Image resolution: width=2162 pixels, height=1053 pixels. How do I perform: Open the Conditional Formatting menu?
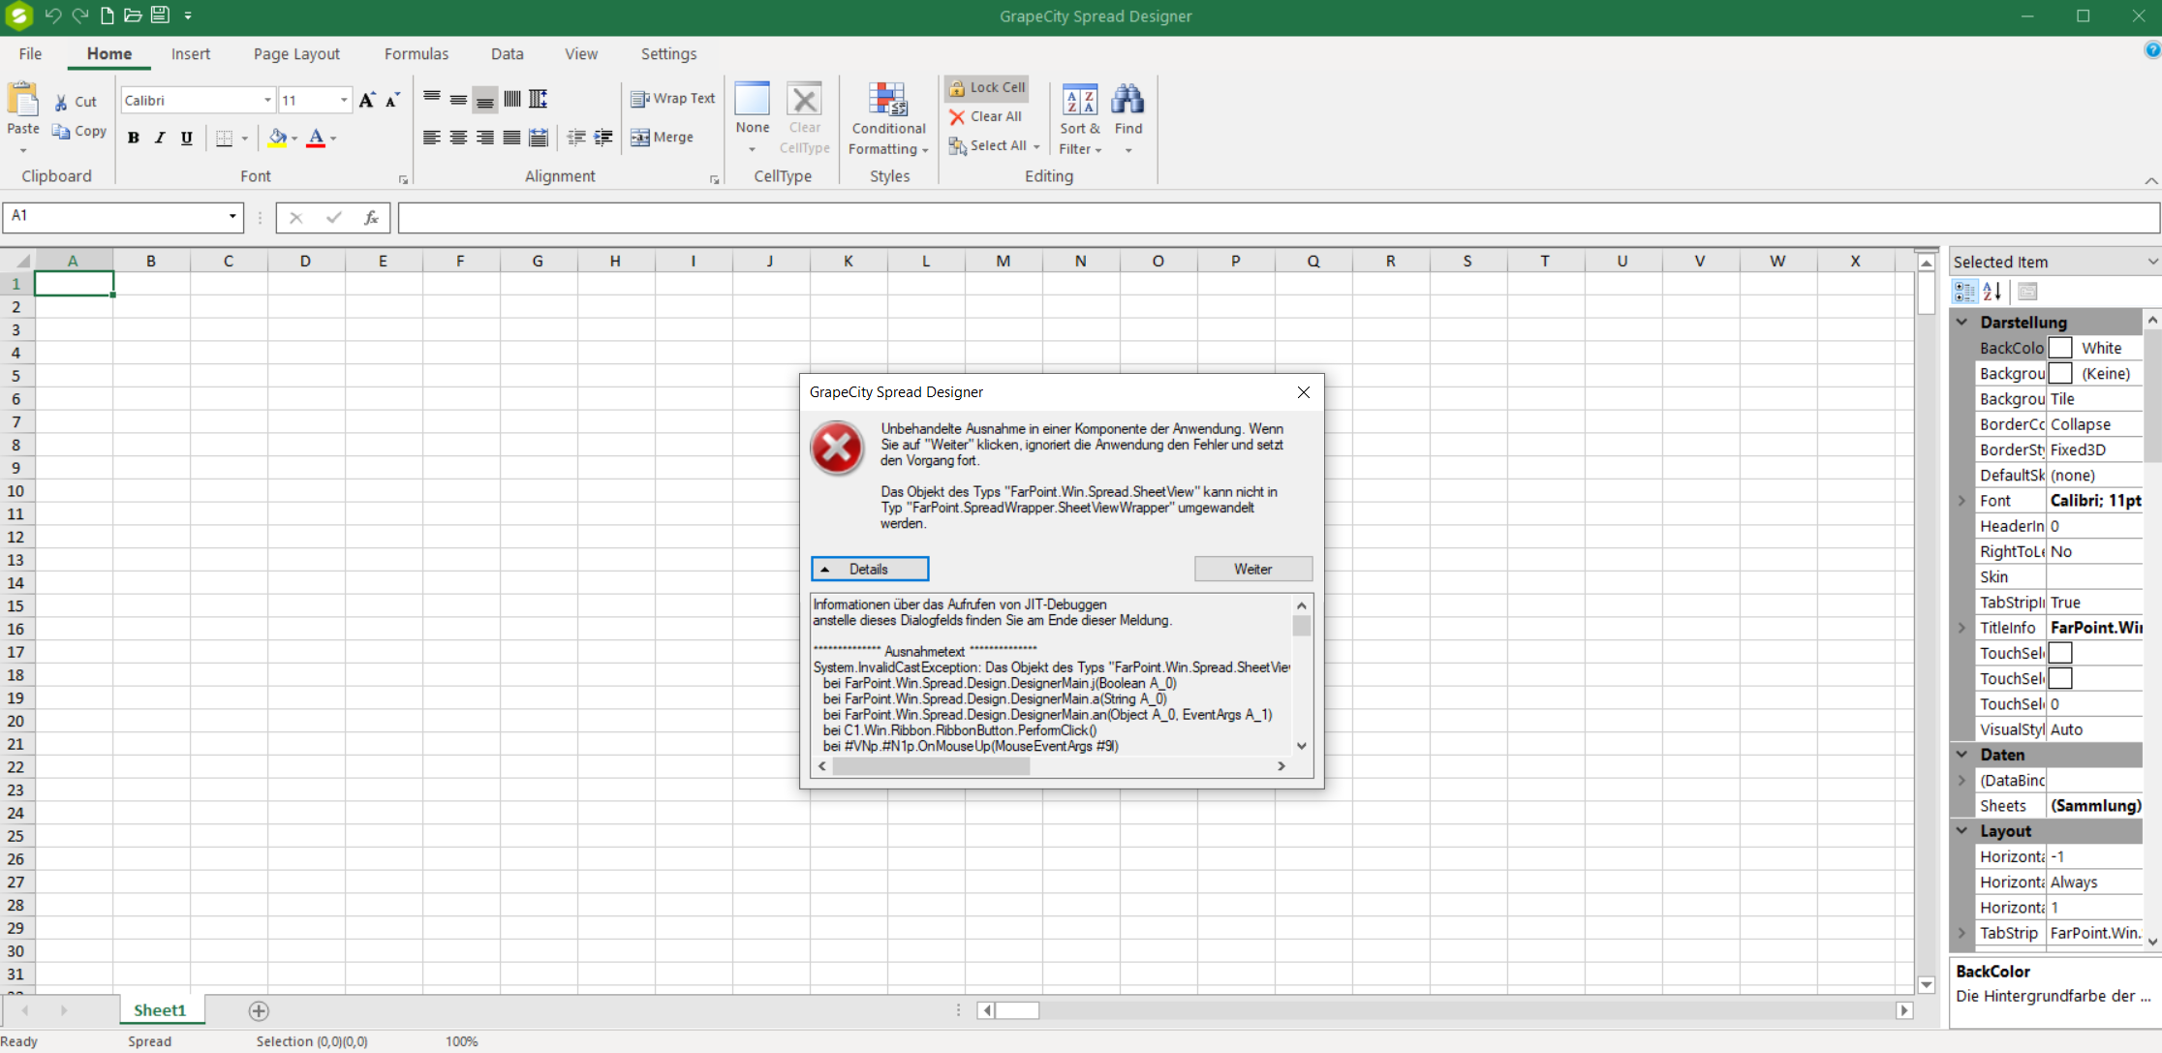[x=888, y=118]
